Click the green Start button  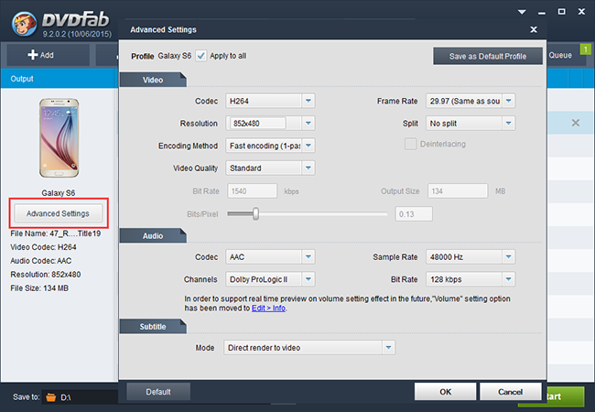(566, 396)
